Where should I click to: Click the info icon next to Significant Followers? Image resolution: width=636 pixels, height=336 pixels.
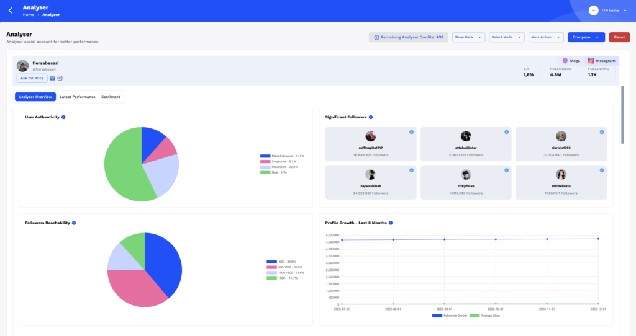coord(371,117)
